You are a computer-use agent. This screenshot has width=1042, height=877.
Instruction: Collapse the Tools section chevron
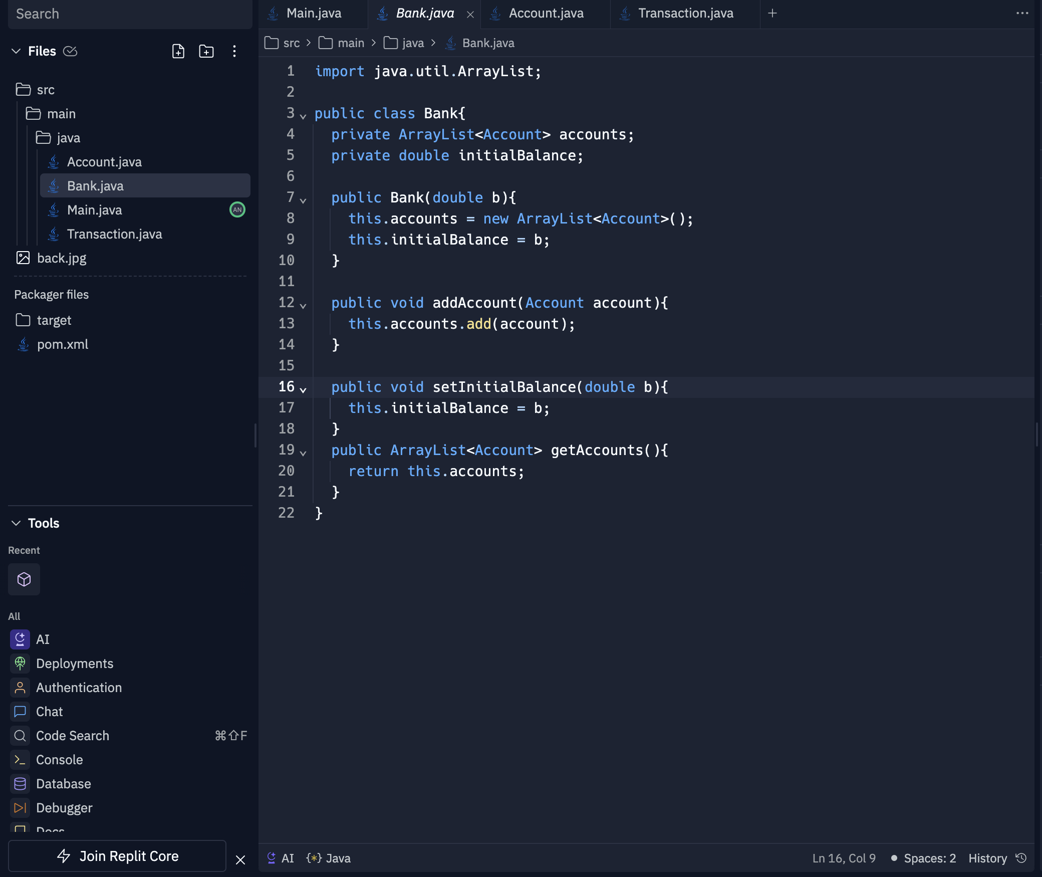click(x=16, y=523)
